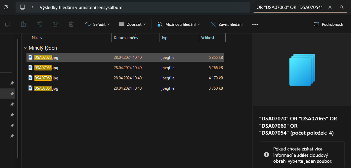This screenshot has height=168, width=351.
Task: Collapse the Minulý týden group
Action: (25, 48)
